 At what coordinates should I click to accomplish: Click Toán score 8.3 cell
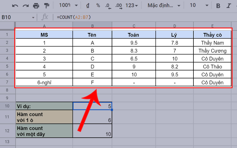(134, 51)
